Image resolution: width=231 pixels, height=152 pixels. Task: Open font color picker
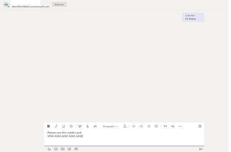point(87,126)
